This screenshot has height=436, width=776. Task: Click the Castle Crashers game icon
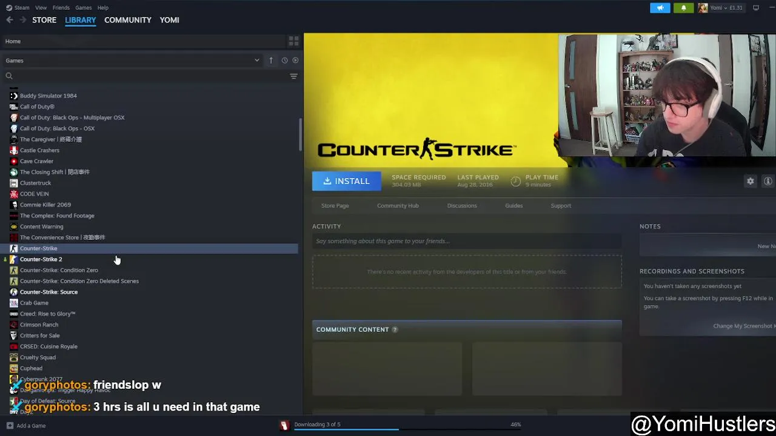(x=14, y=150)
